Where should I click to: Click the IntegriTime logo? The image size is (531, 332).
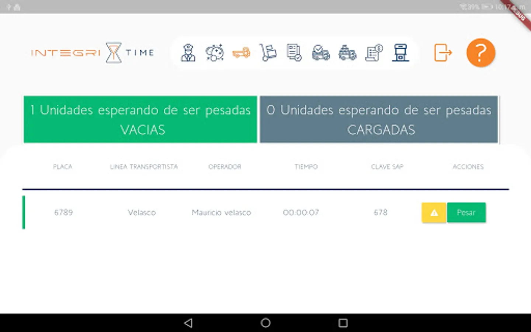(92, 53)
